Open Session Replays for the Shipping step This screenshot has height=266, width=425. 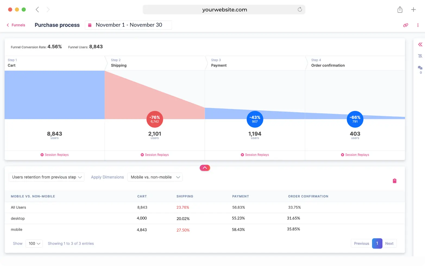tap(155, 155)
